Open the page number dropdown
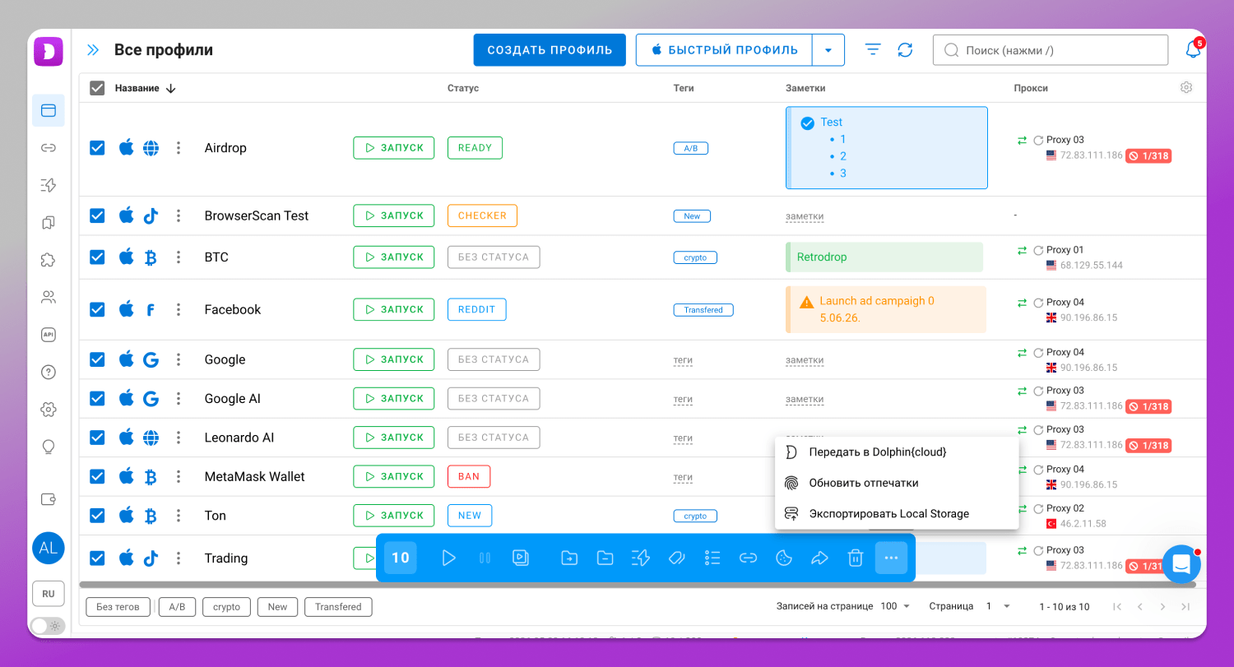Image resolution: width=1234 pixels, height=667 pixels. click(x=999, y=606)
